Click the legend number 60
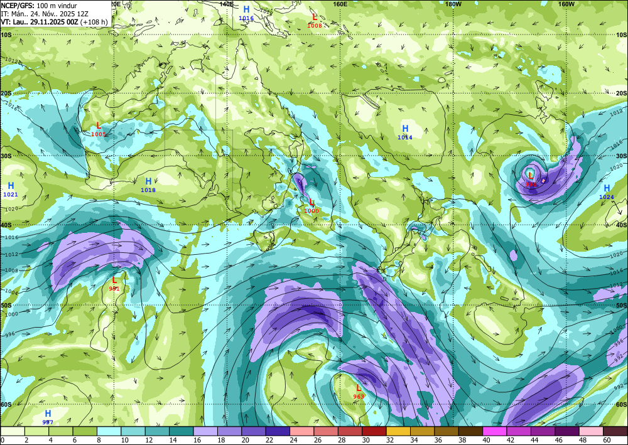628x445 pixels. pos(606,440)
